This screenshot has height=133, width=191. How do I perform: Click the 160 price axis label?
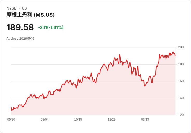pos(181,81)
